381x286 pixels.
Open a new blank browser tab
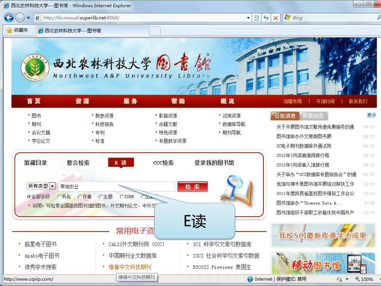[x=155, y=31]
